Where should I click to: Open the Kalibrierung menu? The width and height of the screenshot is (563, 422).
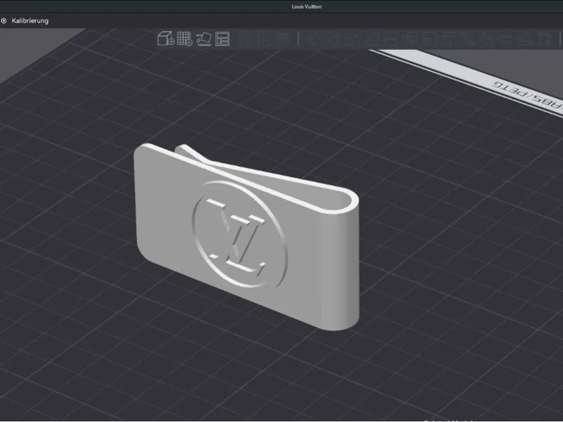tap(30, 21)
